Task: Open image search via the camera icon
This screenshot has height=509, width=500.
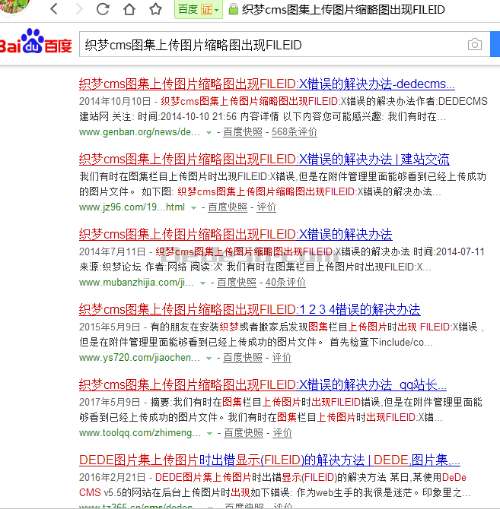Action: pyautogui.click(x=475, y=44)
